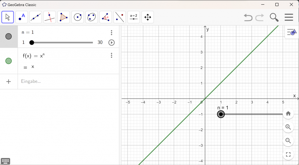This screenshot has width=299, height=165.
Task: Select the Perpendicular Line tool
Action: click(50, 17)
